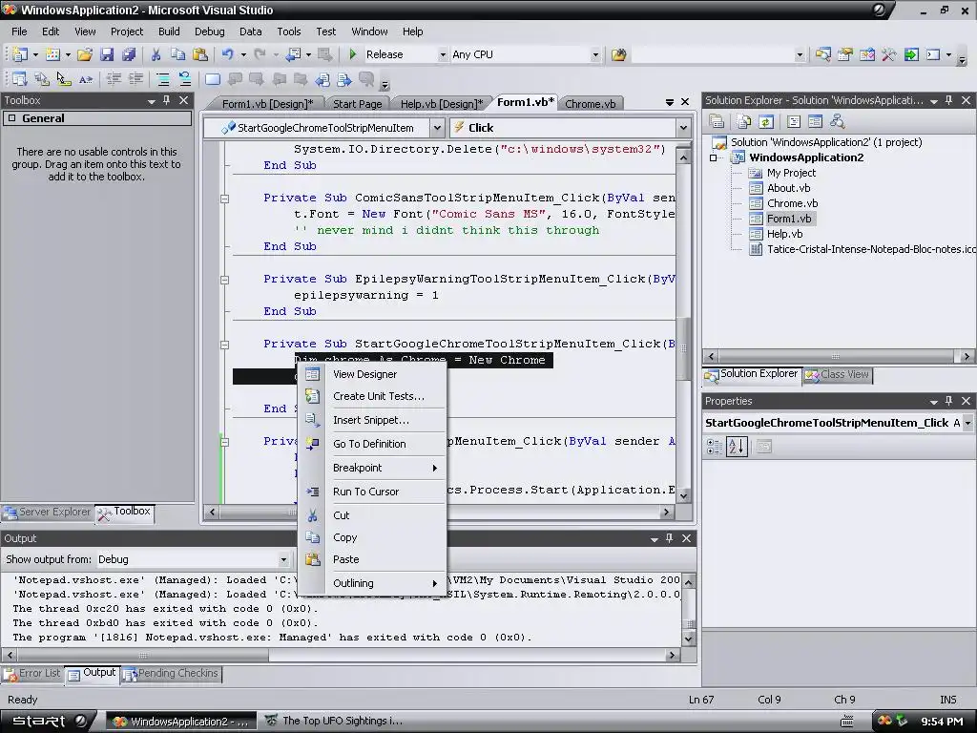Open Properties object selector dropdown
Image resolution: width=977 pixels, height=733 pixels.
[x=967, y=423]
